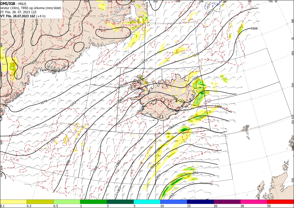Click the "15" legend value

tap(189, 206)
